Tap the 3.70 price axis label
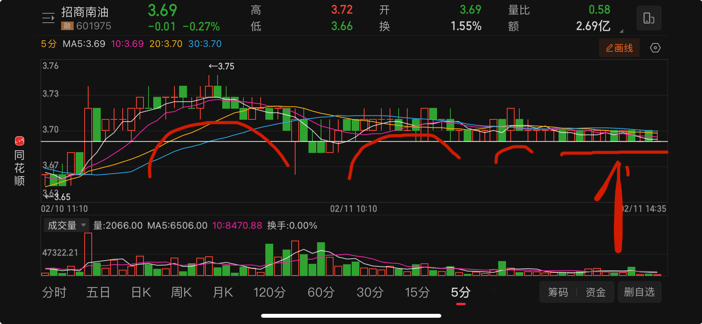Viewport: 702px width, 324px height. click(51, 130)
